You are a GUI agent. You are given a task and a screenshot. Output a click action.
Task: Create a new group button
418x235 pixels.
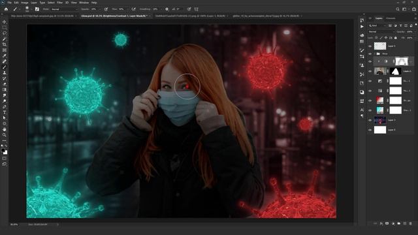click(399, 223)
